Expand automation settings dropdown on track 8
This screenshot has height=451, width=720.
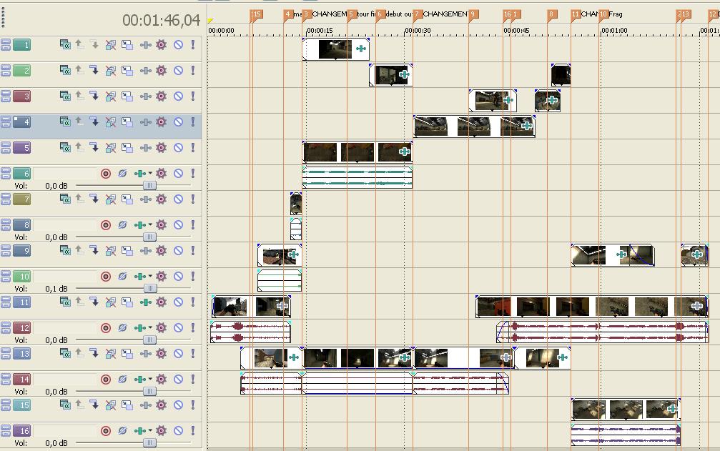[150, 224]
